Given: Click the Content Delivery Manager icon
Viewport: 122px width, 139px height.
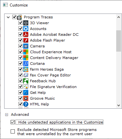Looking at the screenshot, I should pos(26,58).
